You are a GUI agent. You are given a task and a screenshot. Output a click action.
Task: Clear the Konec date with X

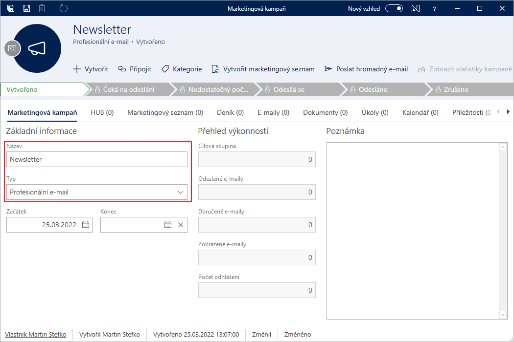[181, 225]
